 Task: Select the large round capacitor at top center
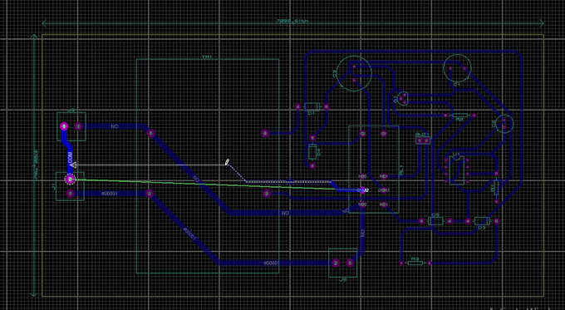point(354,73)
